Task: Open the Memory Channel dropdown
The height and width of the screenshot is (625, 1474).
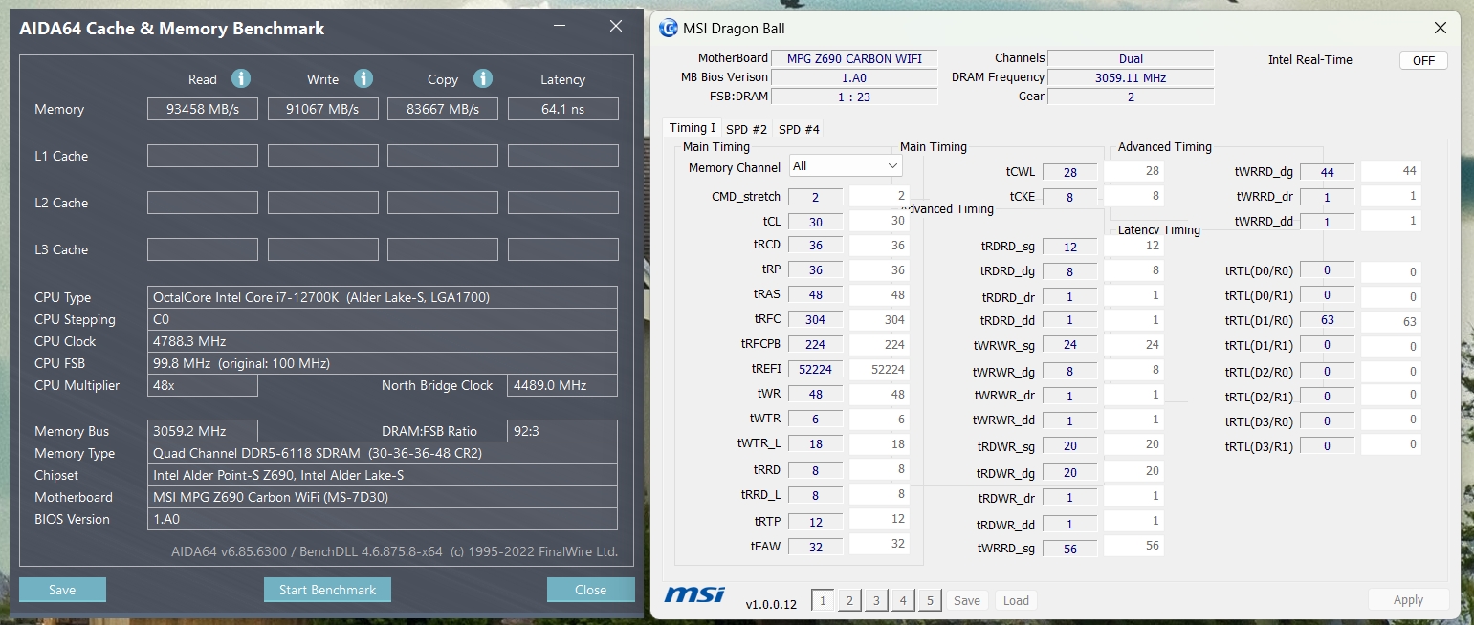Action: click(x=846, y=166)
